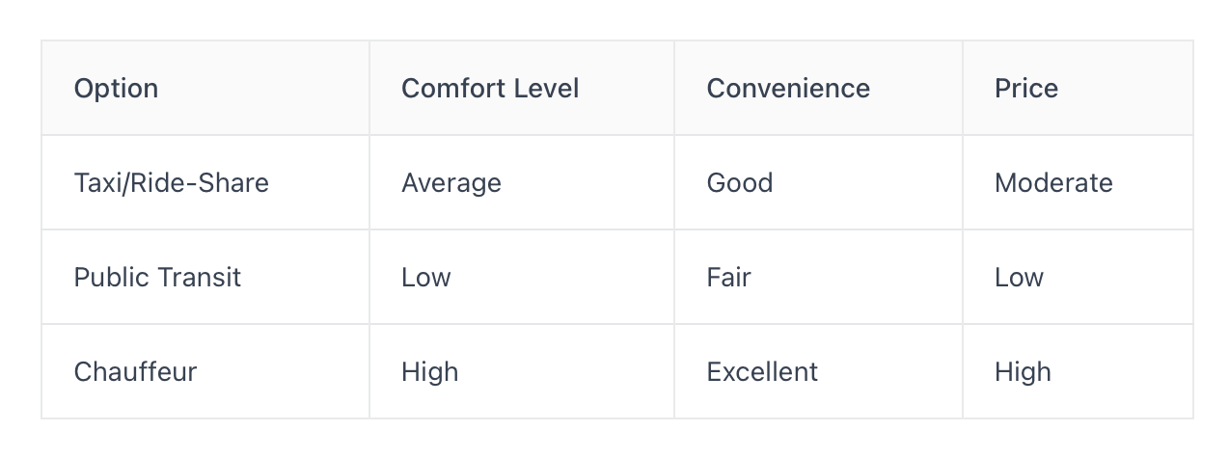Click the word Taxi in first row
Image resolution: width=1229 pixels, height=458 pixels.
(x=94, y=183)
